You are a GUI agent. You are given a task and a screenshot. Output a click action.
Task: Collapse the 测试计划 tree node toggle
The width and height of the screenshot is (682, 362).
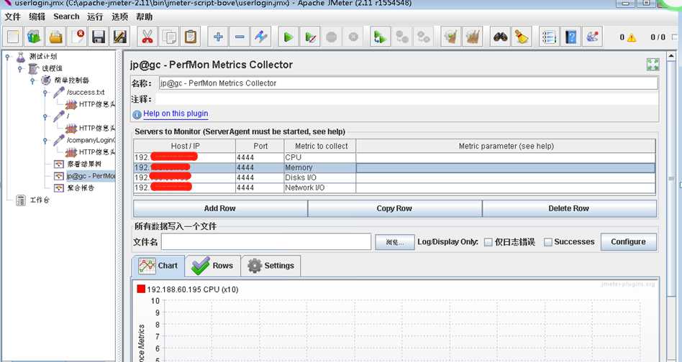click(7, 57)
